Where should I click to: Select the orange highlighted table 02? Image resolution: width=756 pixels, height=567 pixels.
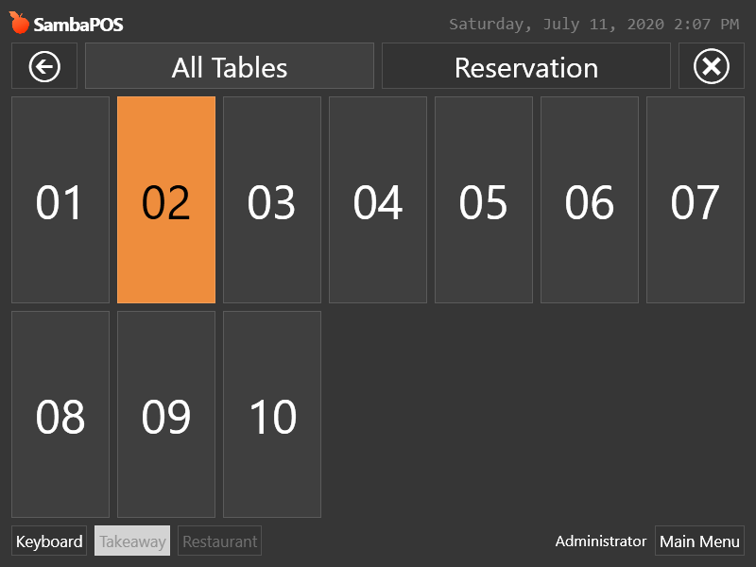[x=166, y=200]
